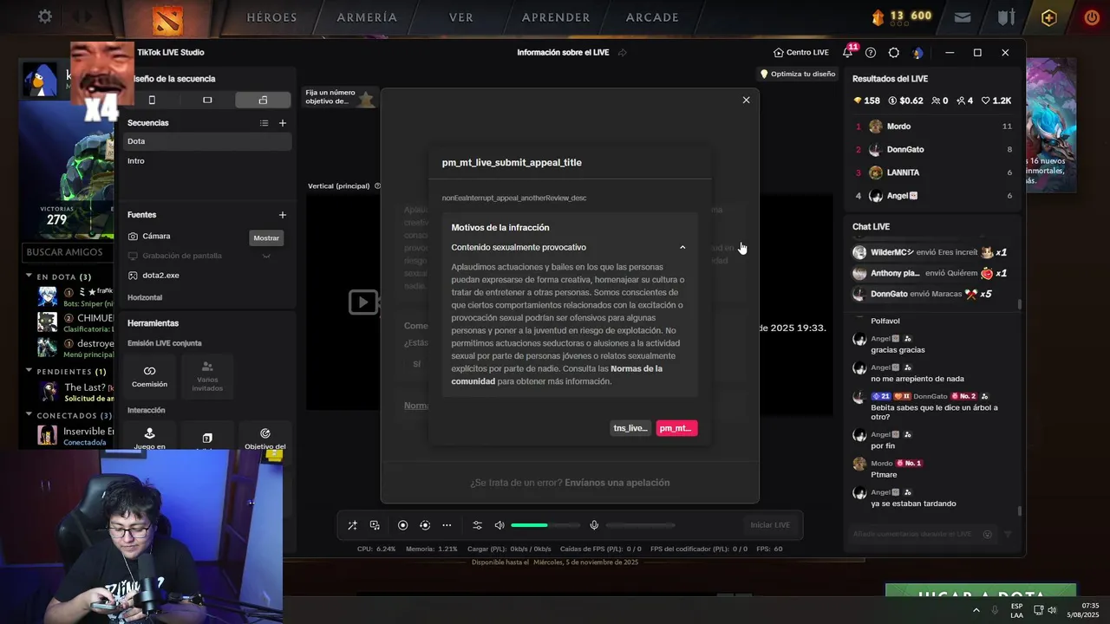Viewport: 1110px width, 624px height.
Task: Close the appeal dialog with X
Action: (x=746, y=100)
